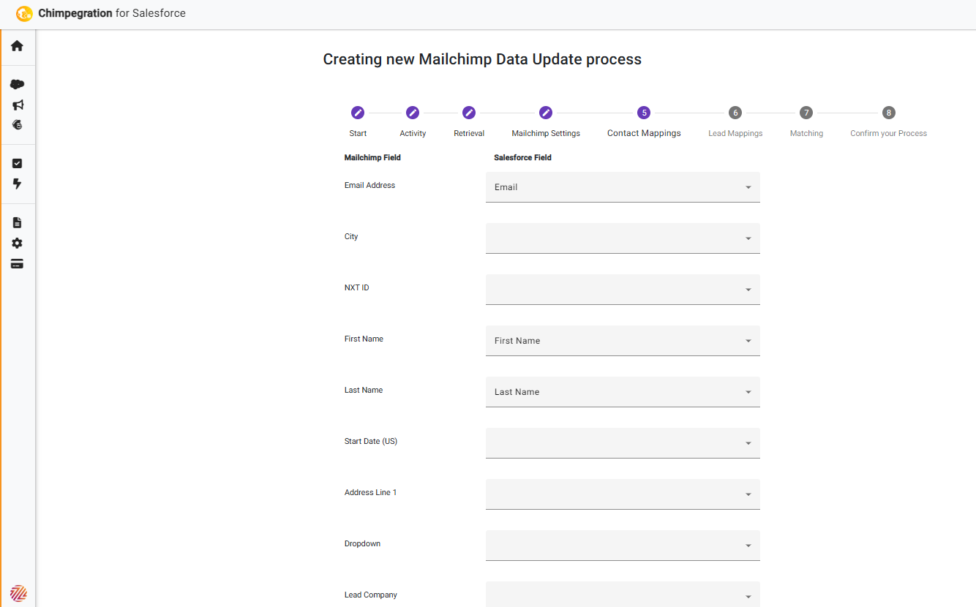Open the NXT ID field mapping dropdown
976x607 pixels.
622,290
